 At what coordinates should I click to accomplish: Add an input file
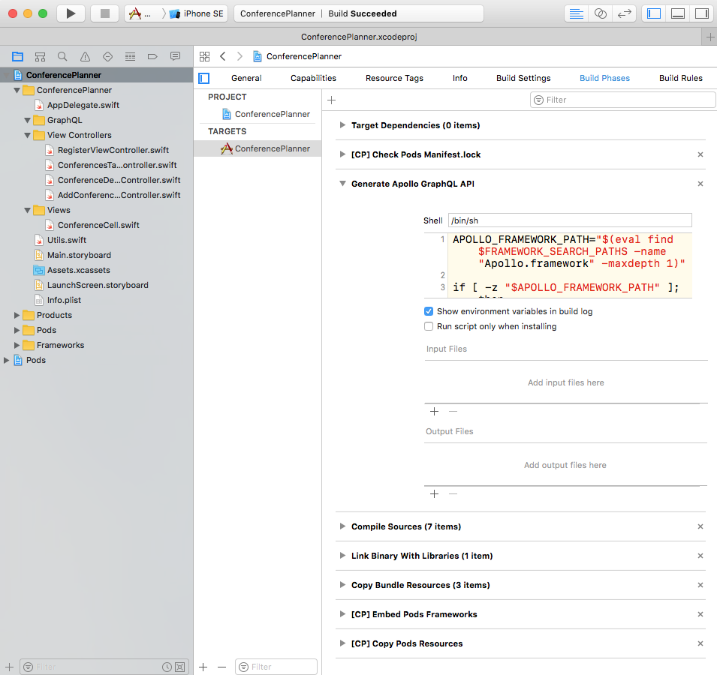[435, 412]
